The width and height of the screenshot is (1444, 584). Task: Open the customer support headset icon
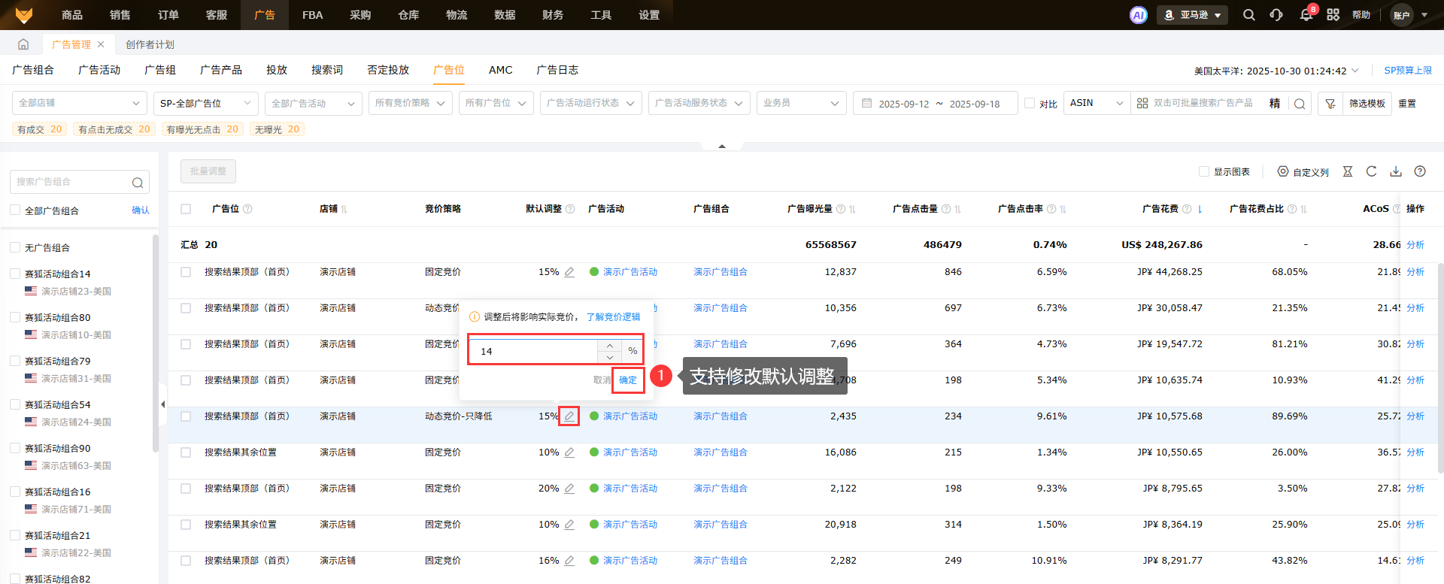1276,15
